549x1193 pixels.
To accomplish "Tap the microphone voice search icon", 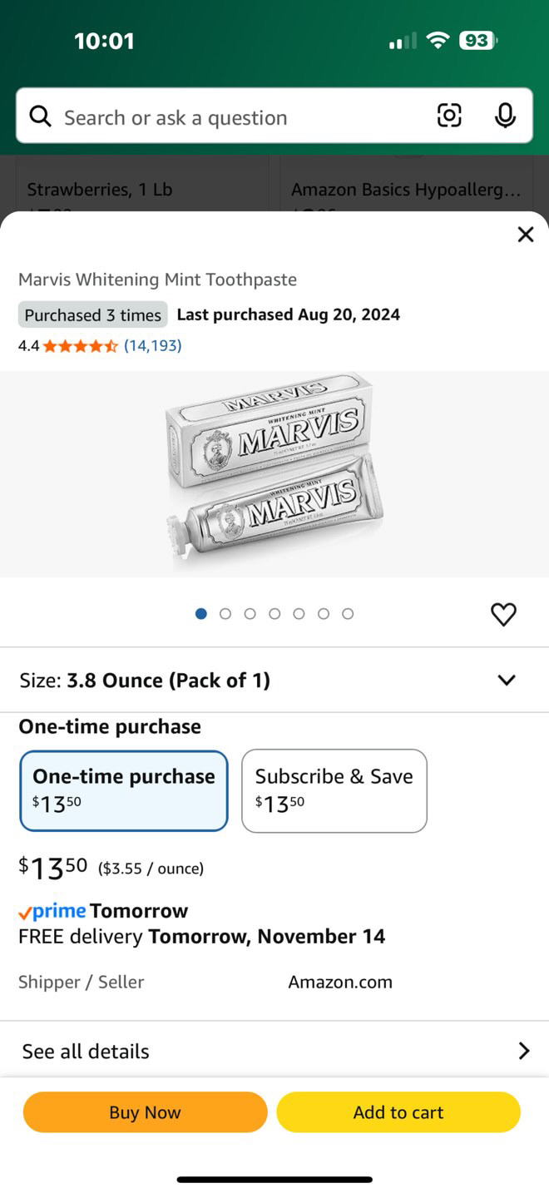I will tap(505, 116).
